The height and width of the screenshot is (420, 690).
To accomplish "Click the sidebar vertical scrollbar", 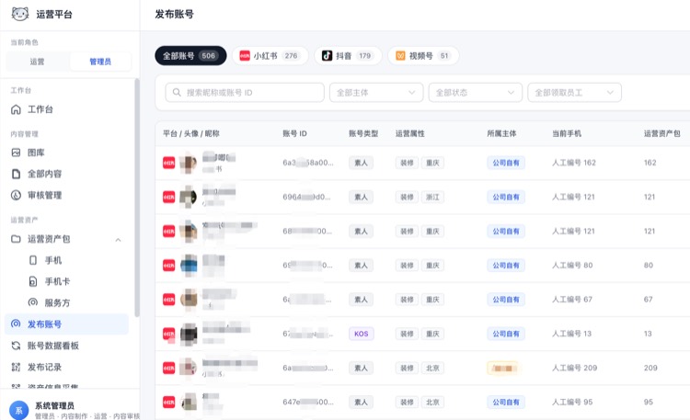I will coord(137,198).
